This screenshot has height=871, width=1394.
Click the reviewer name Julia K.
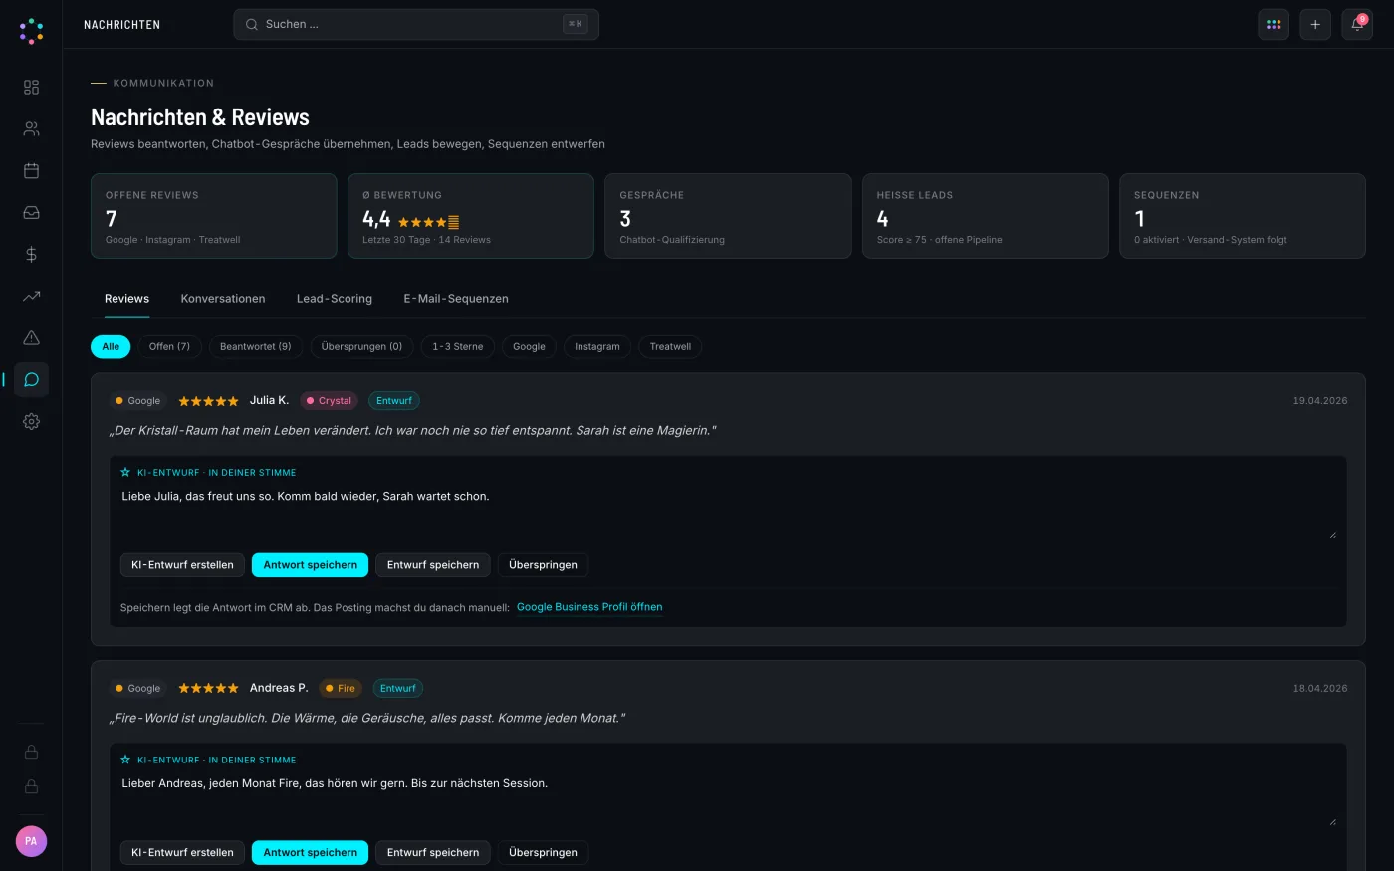coord(269,400)
